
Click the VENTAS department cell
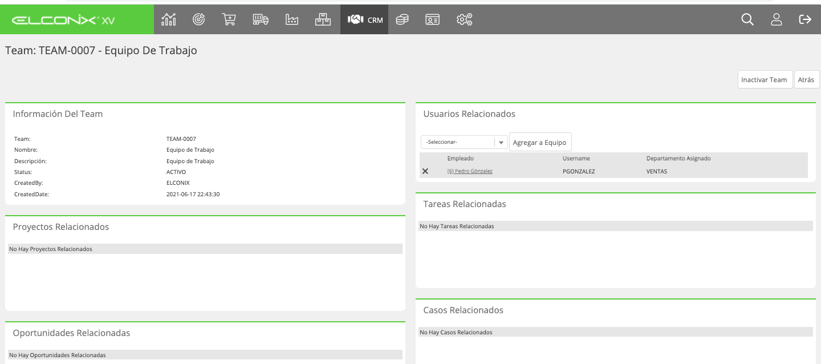point(657,171)
